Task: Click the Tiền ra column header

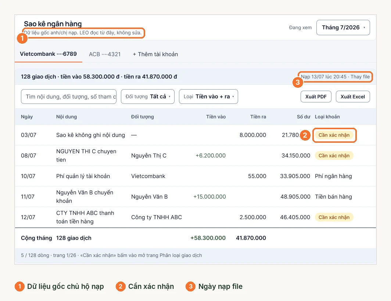Action: 258,117
